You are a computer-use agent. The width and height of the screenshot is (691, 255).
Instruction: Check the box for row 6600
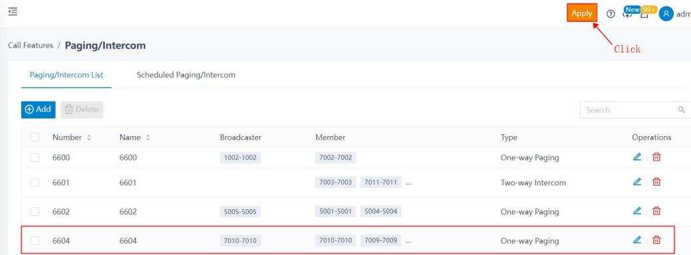(35, 157)
